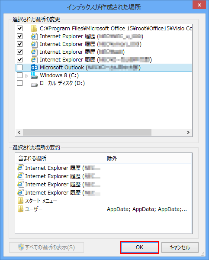Check the Windows 8 (C:) checkbox

click(20, 75)
